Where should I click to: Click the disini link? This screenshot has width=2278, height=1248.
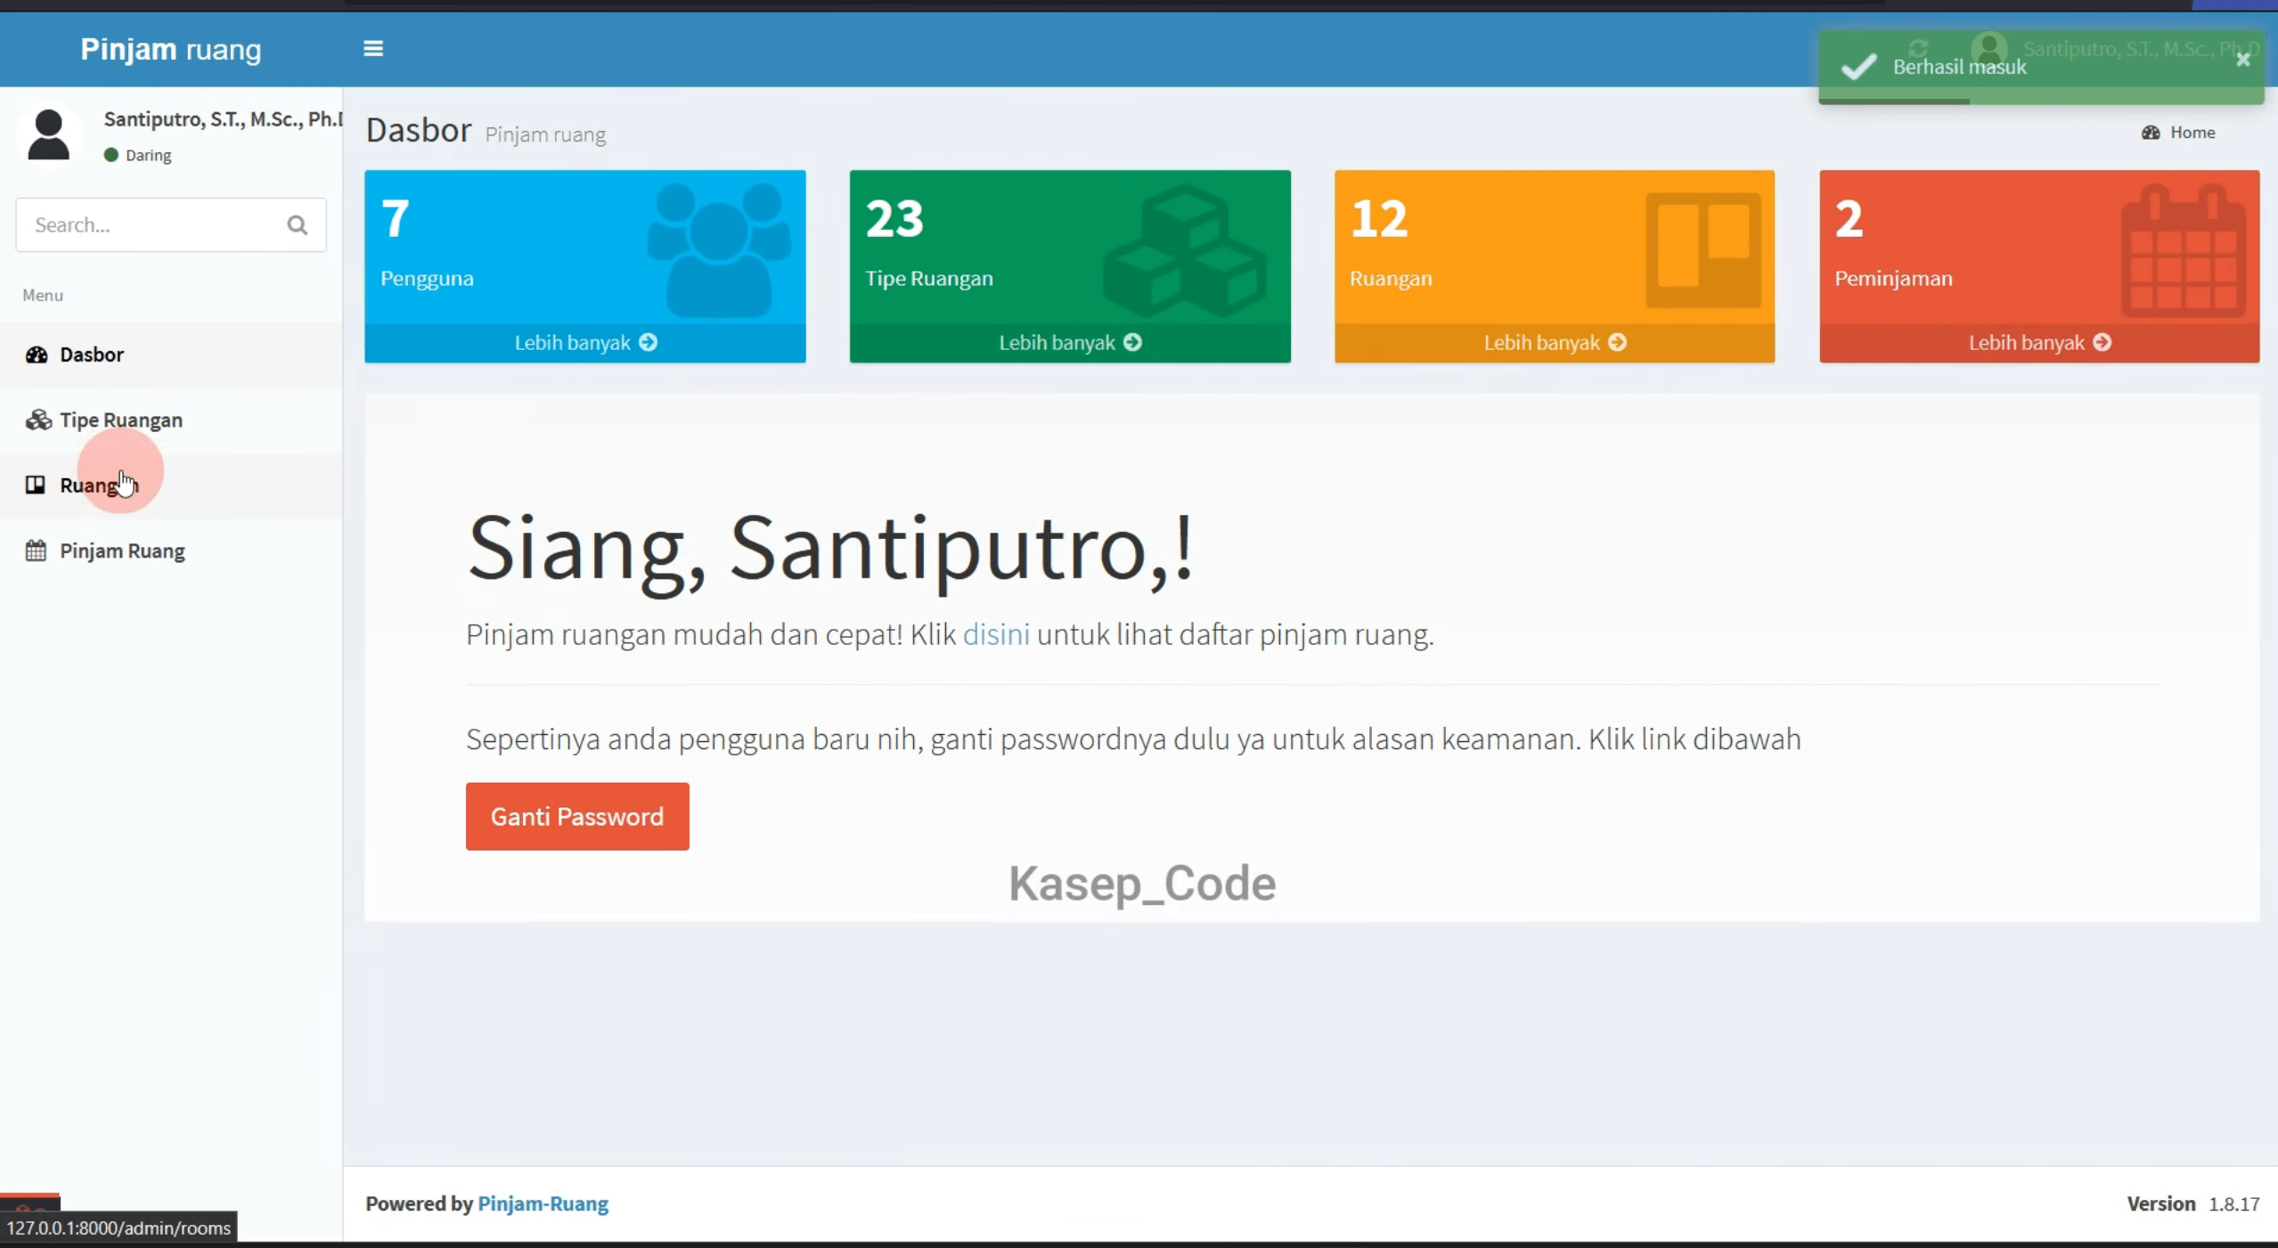coord(996,634)
